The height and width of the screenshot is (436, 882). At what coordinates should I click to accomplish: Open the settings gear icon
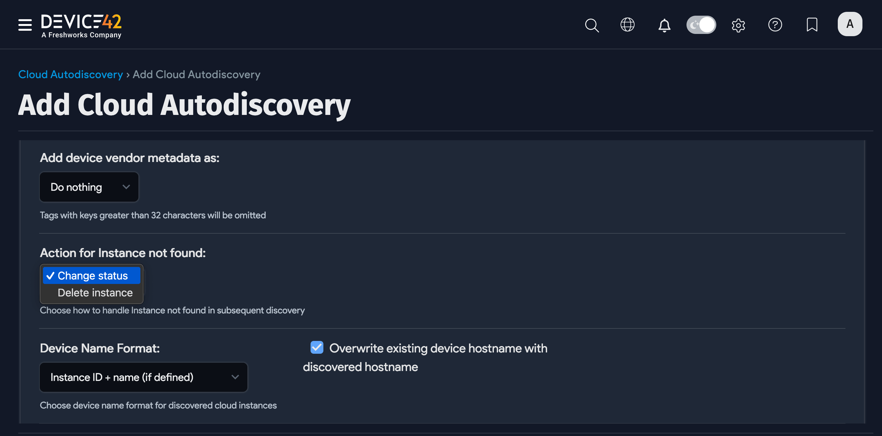tap(738, 25)
